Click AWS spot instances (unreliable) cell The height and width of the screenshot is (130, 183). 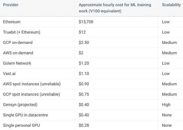point(31,84)
